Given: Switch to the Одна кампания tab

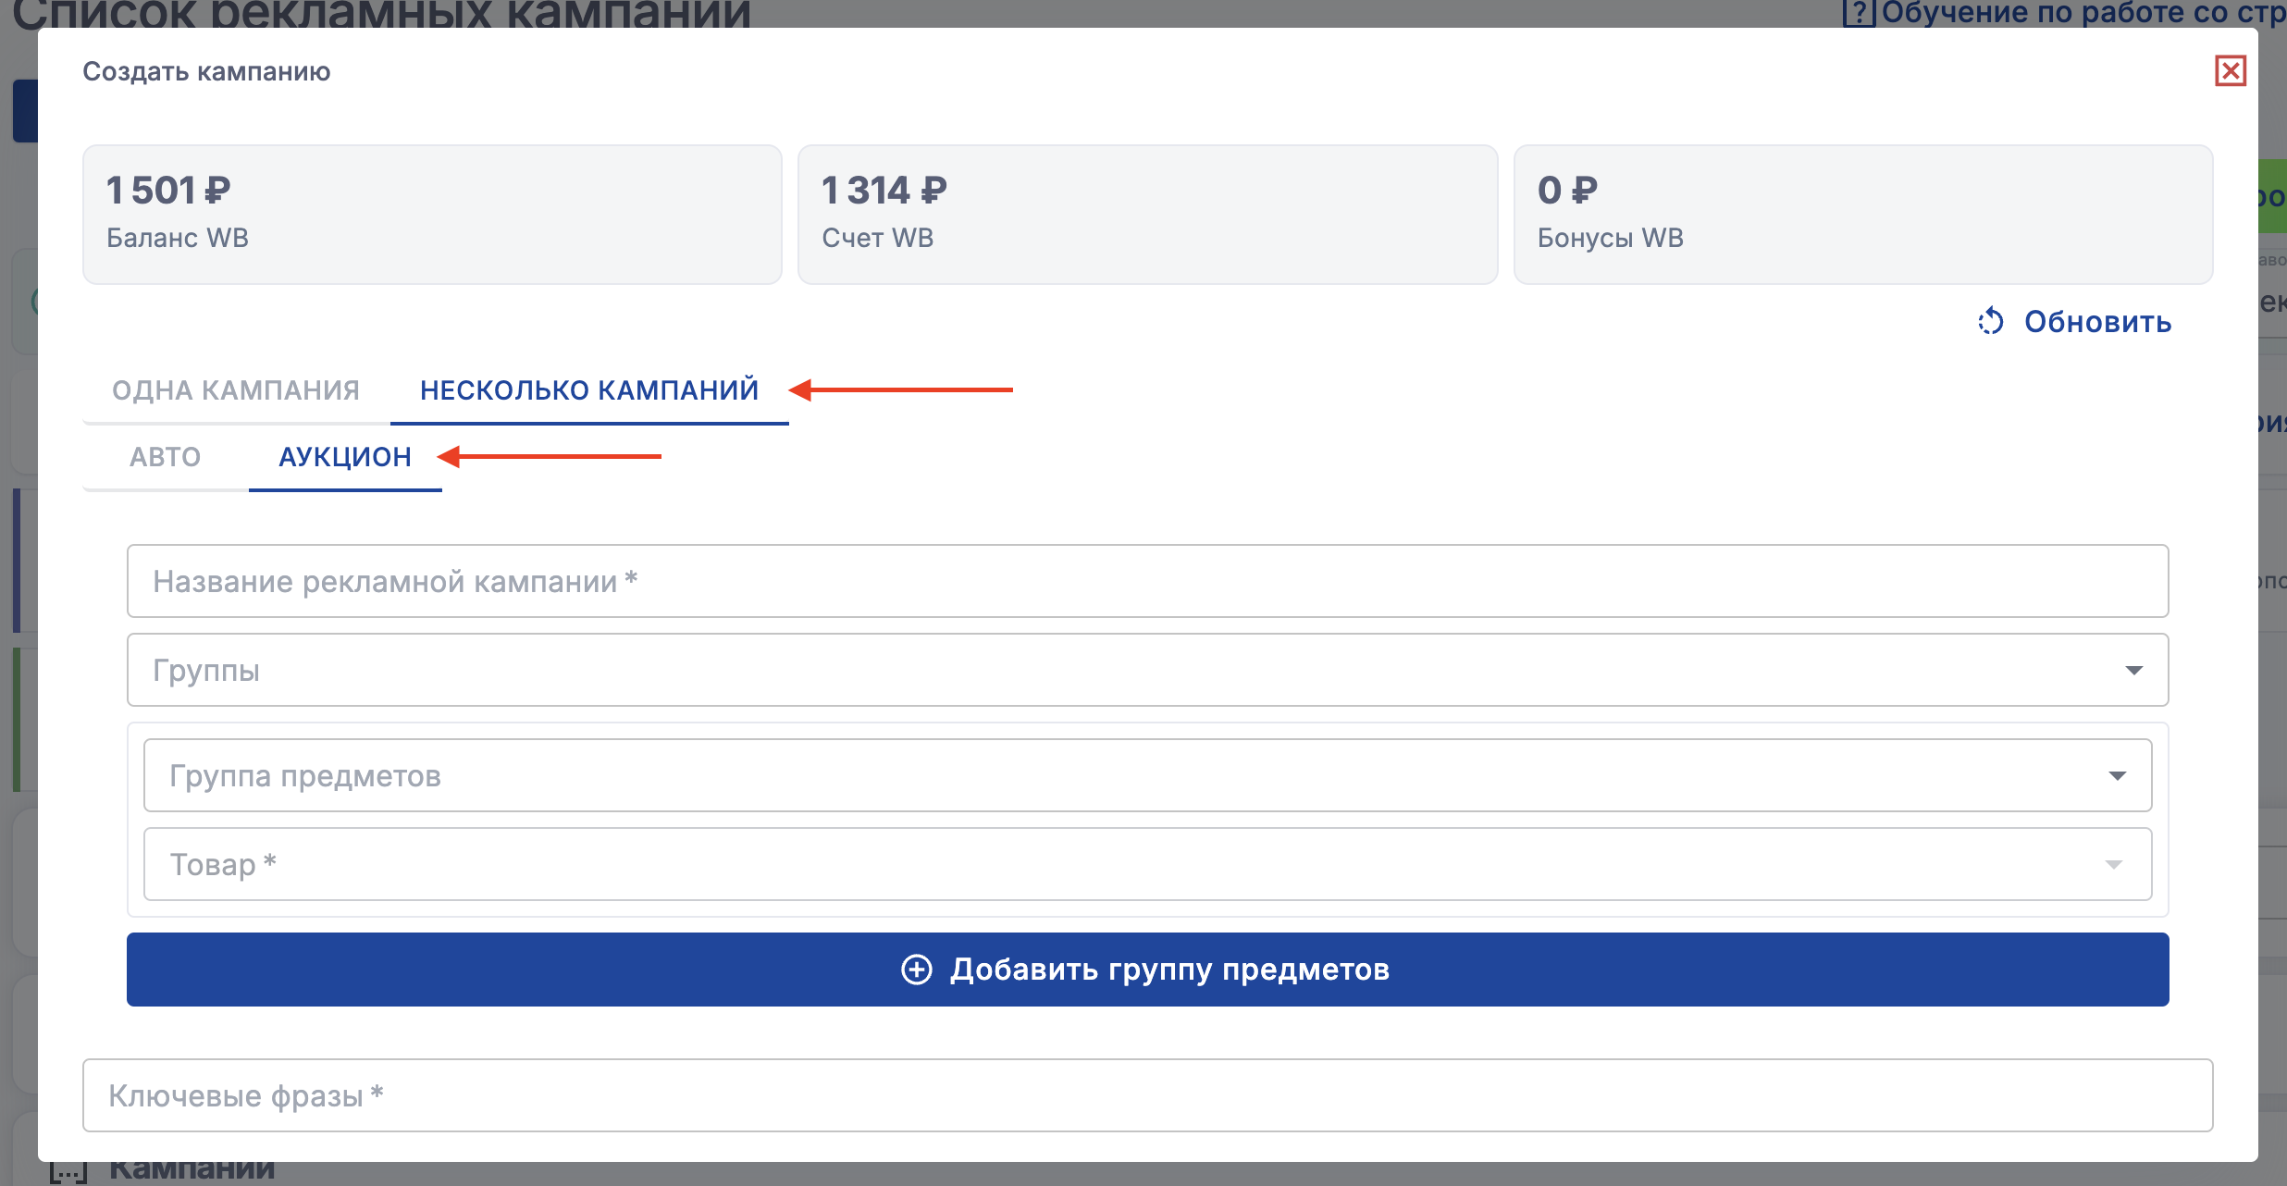Looking at the screenshot, I should [236, 390].
